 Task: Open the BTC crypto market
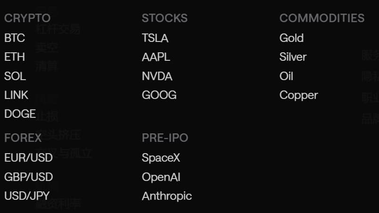click(x=15, y=38)
